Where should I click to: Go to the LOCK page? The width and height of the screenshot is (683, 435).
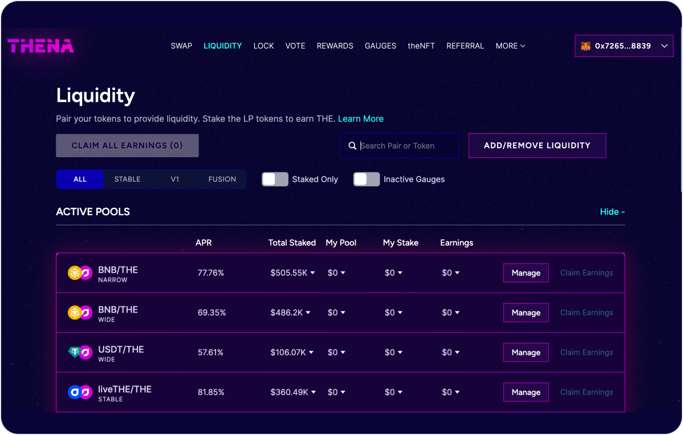[x=263, y=46]
